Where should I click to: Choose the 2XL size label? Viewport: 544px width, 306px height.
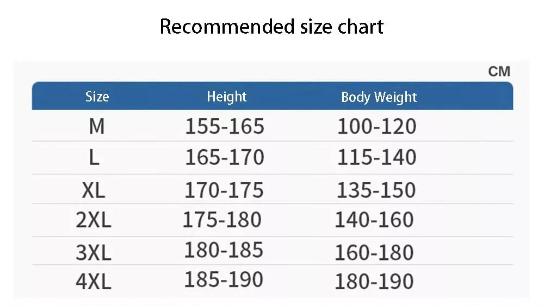tap(93, 220)
